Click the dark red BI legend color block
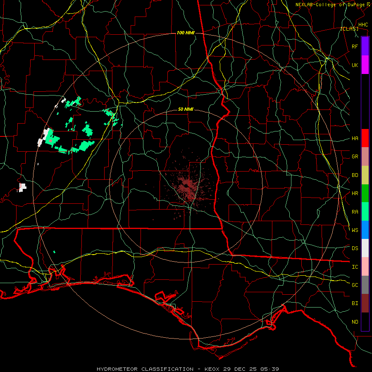This screenshot has width=372, height=372. pyautogui.click(x=365, y=303)
